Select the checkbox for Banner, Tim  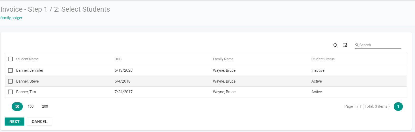pyautogui.click(x=10, y=92)
